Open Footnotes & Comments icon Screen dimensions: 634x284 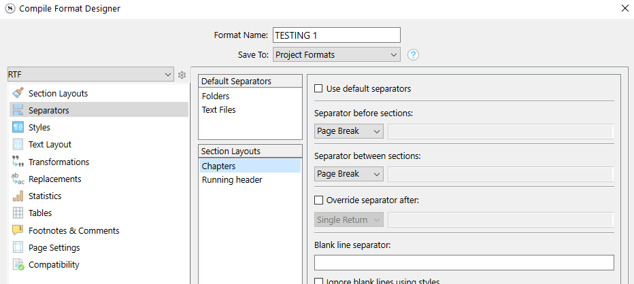point(18,230)
